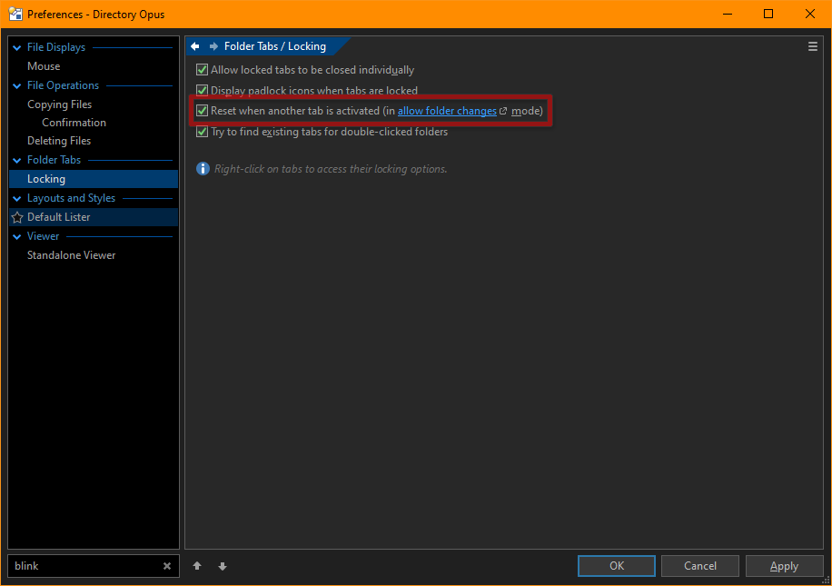Screen dimensions: 832x586
Task: Confirm preferences with the OK button
Action: click(x=617, y=566)
